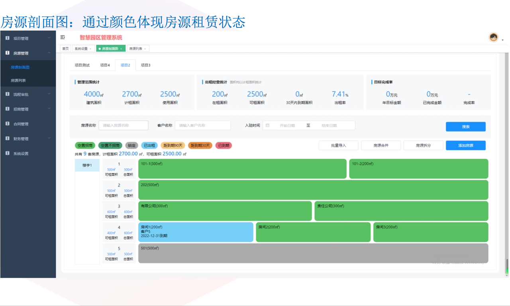Open room block 责任公司(300㎡)
510x306 pixels.
click(402, 211)
